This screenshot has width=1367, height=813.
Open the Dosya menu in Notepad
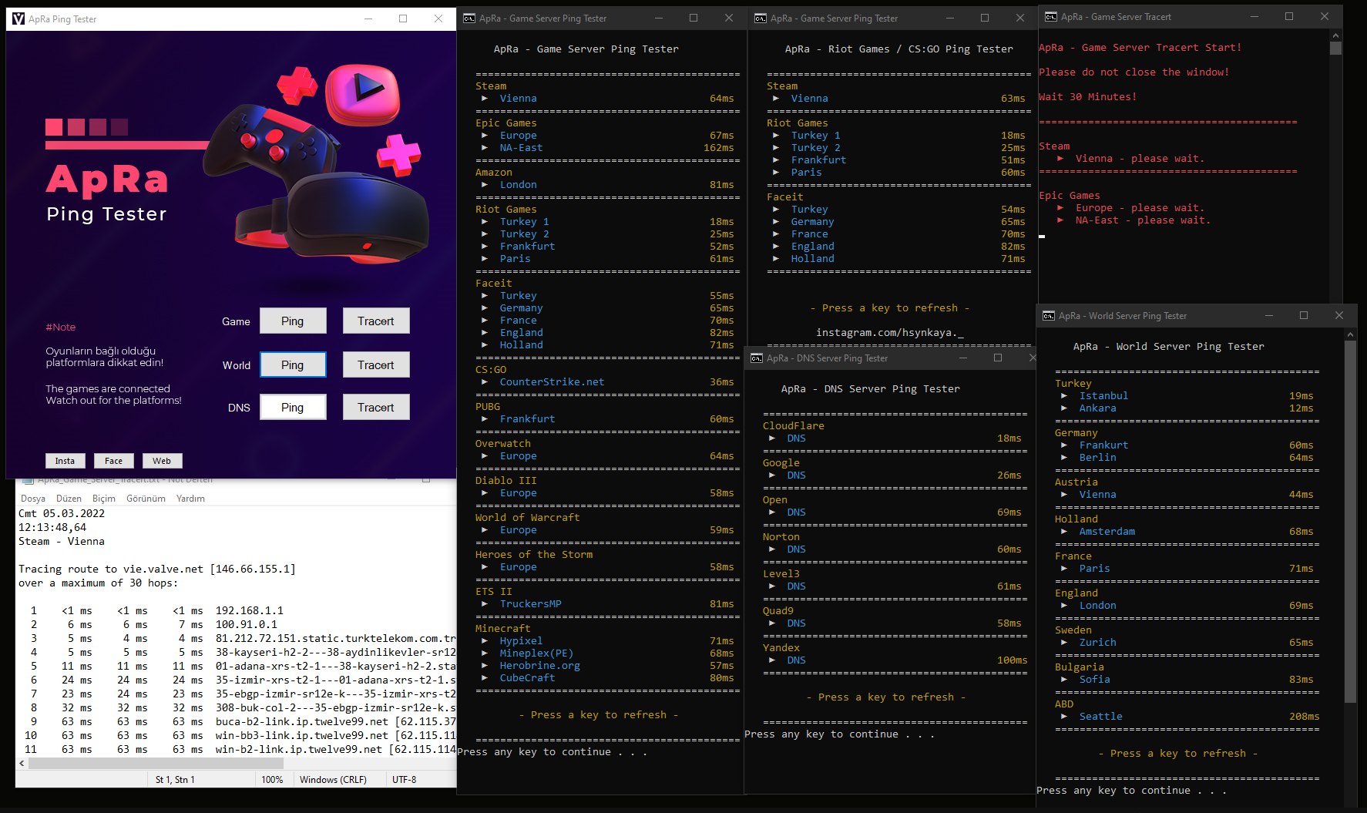pos(33,499)
